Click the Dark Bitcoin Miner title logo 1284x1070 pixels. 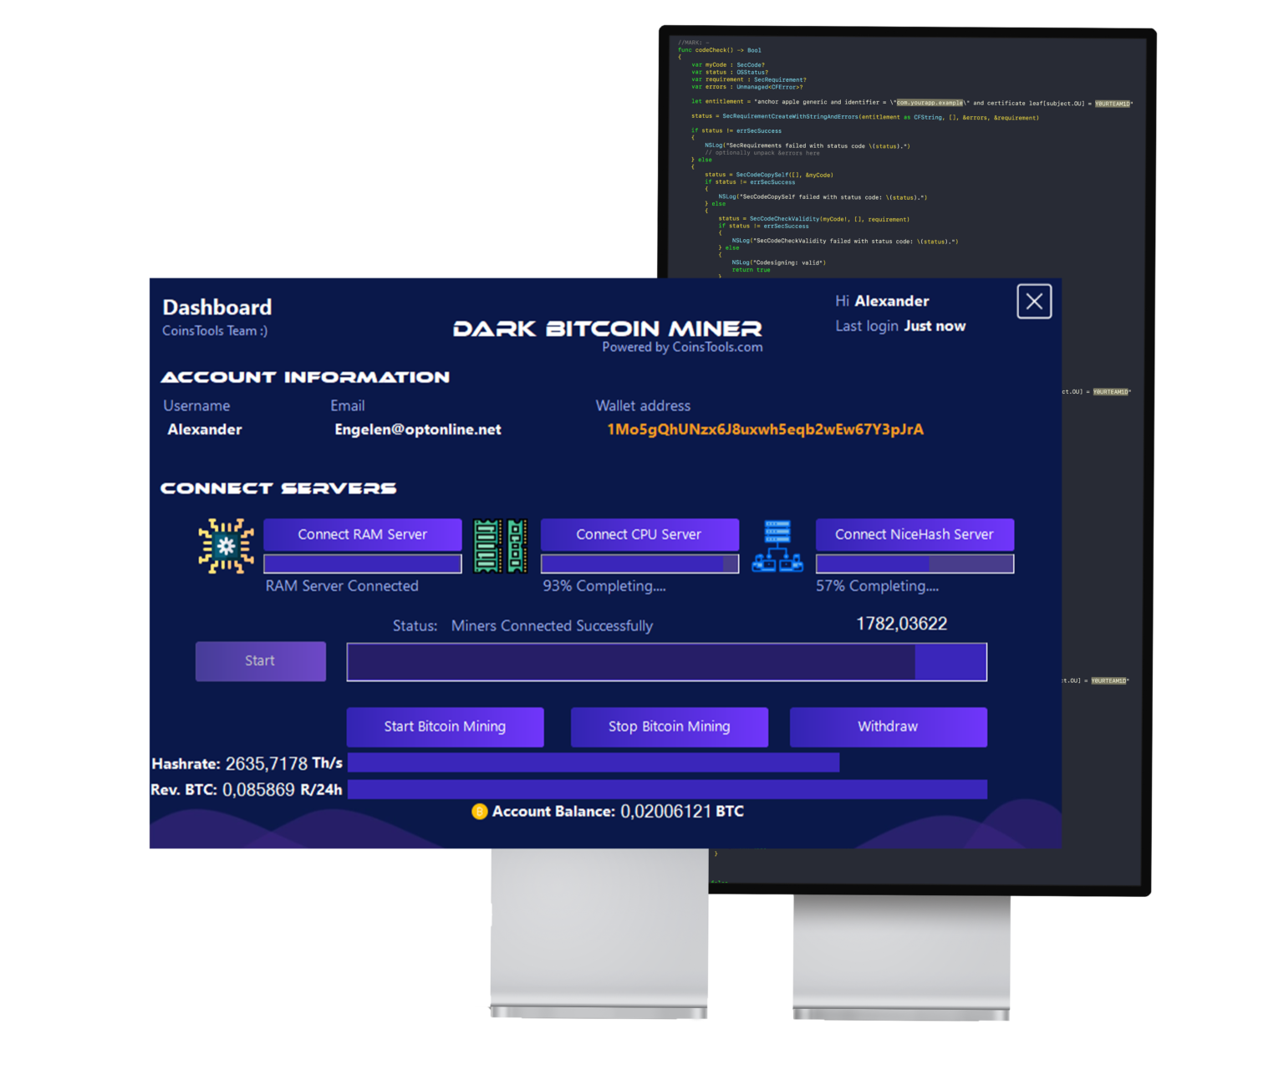tap(608, 329)
